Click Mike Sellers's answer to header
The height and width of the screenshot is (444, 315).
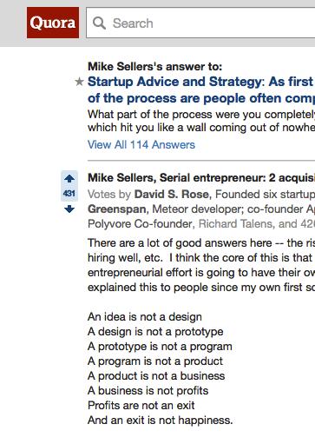(154, 67)
